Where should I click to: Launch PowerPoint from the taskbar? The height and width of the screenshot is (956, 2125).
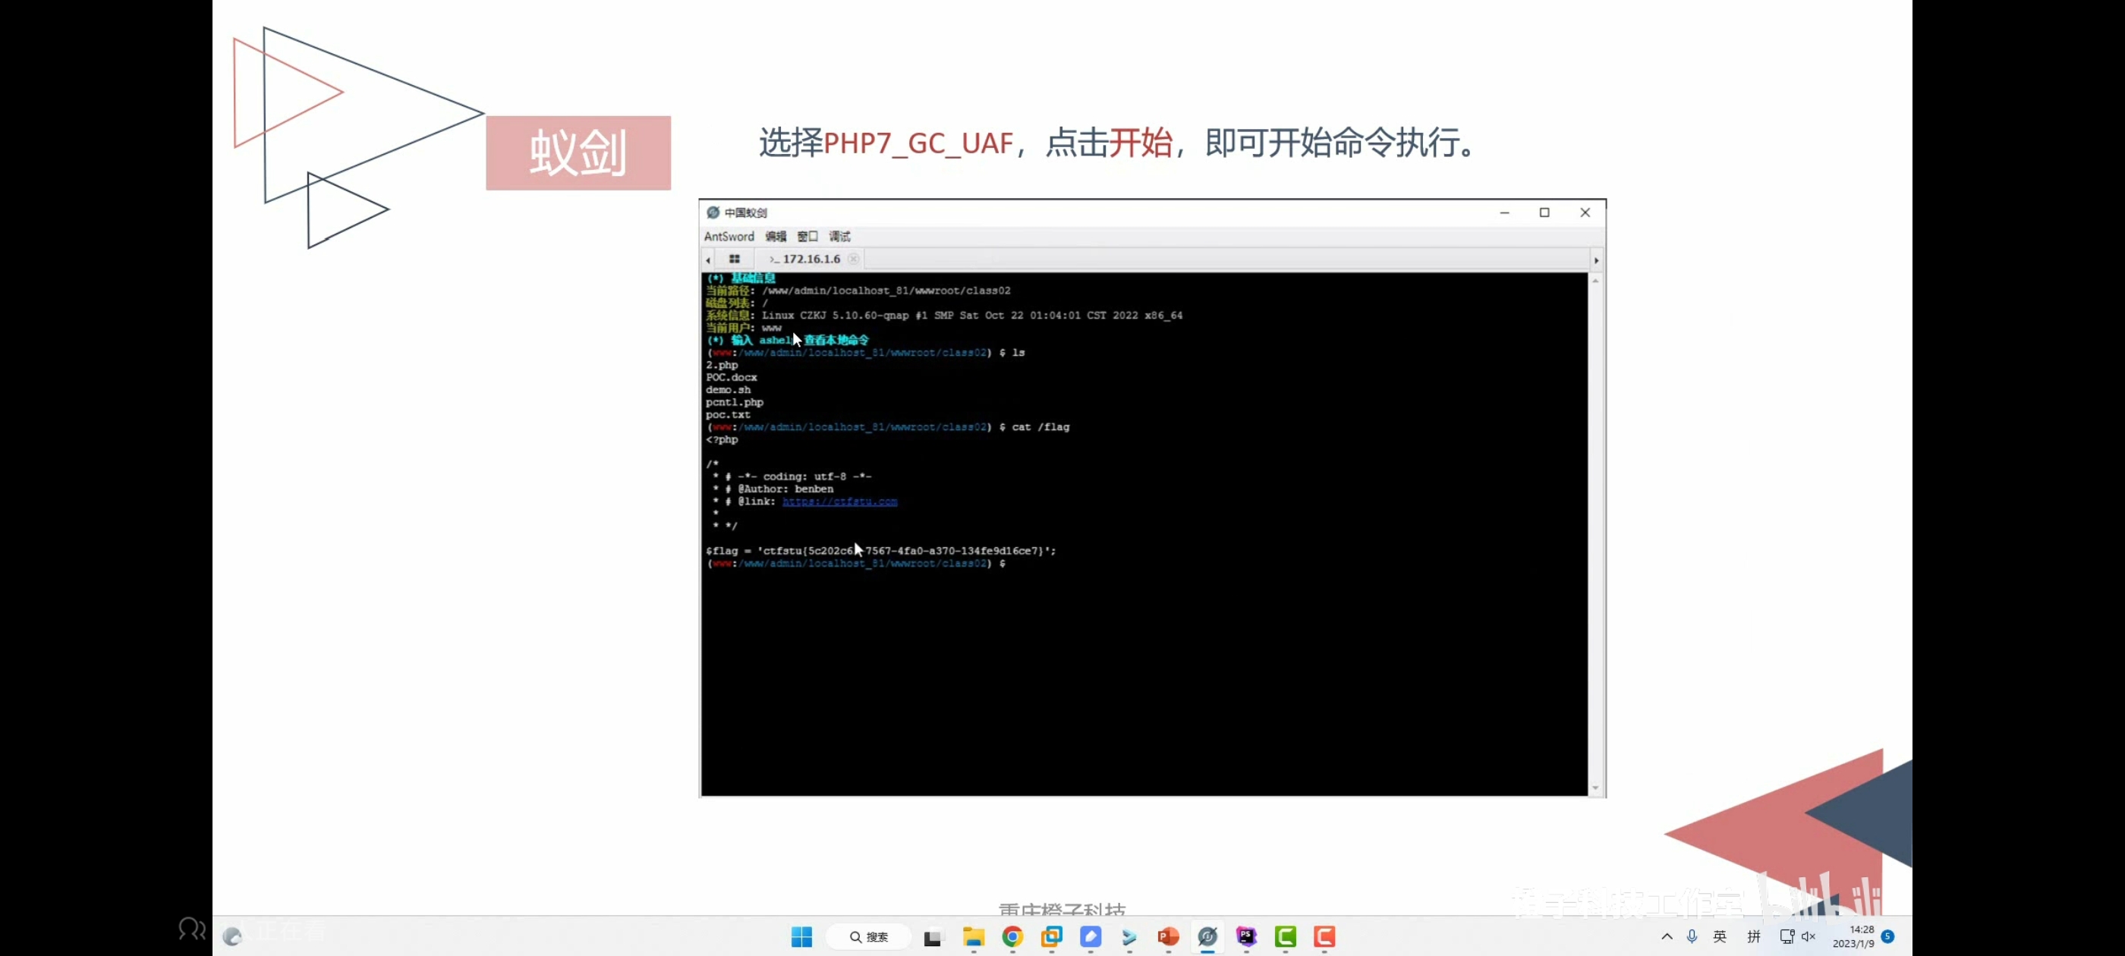point(1169,938)
